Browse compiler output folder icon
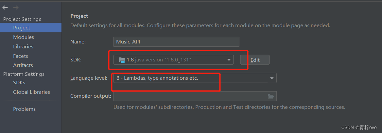 tap(271, 96)
